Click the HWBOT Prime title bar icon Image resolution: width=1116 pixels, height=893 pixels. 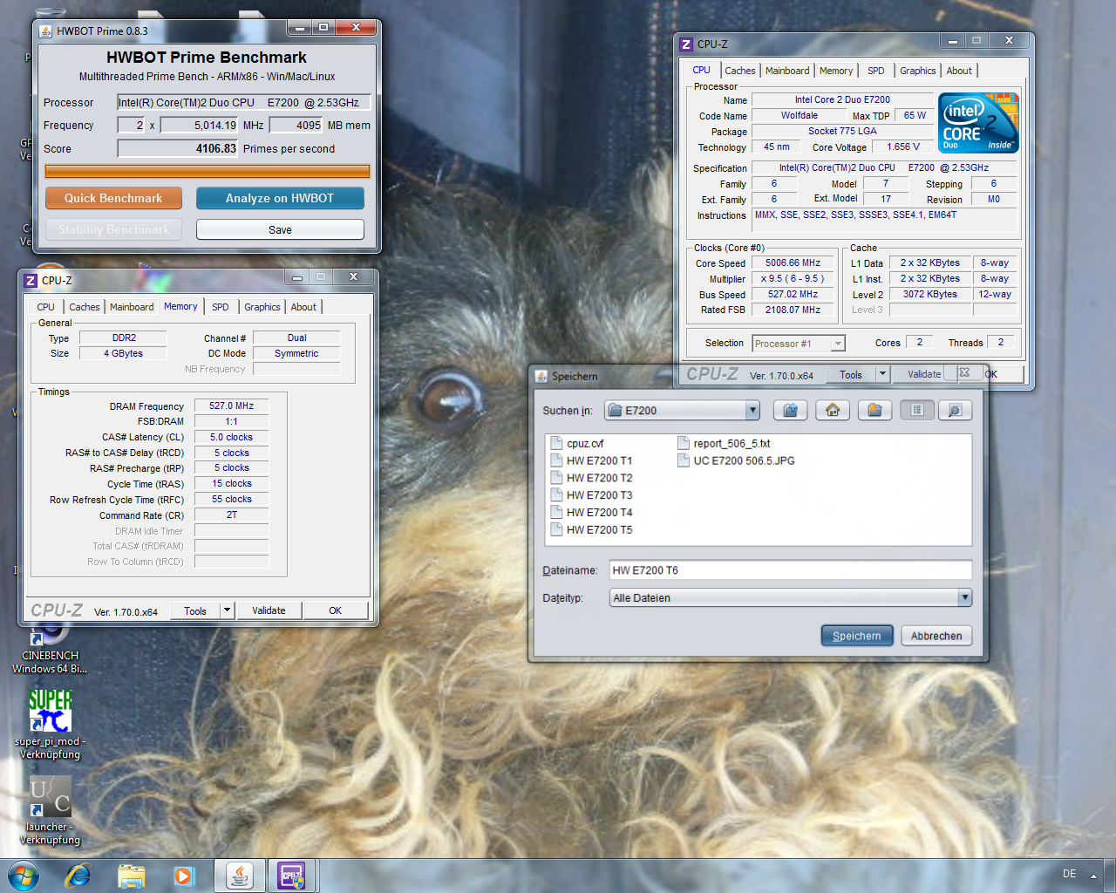click(x=46, y=31)
